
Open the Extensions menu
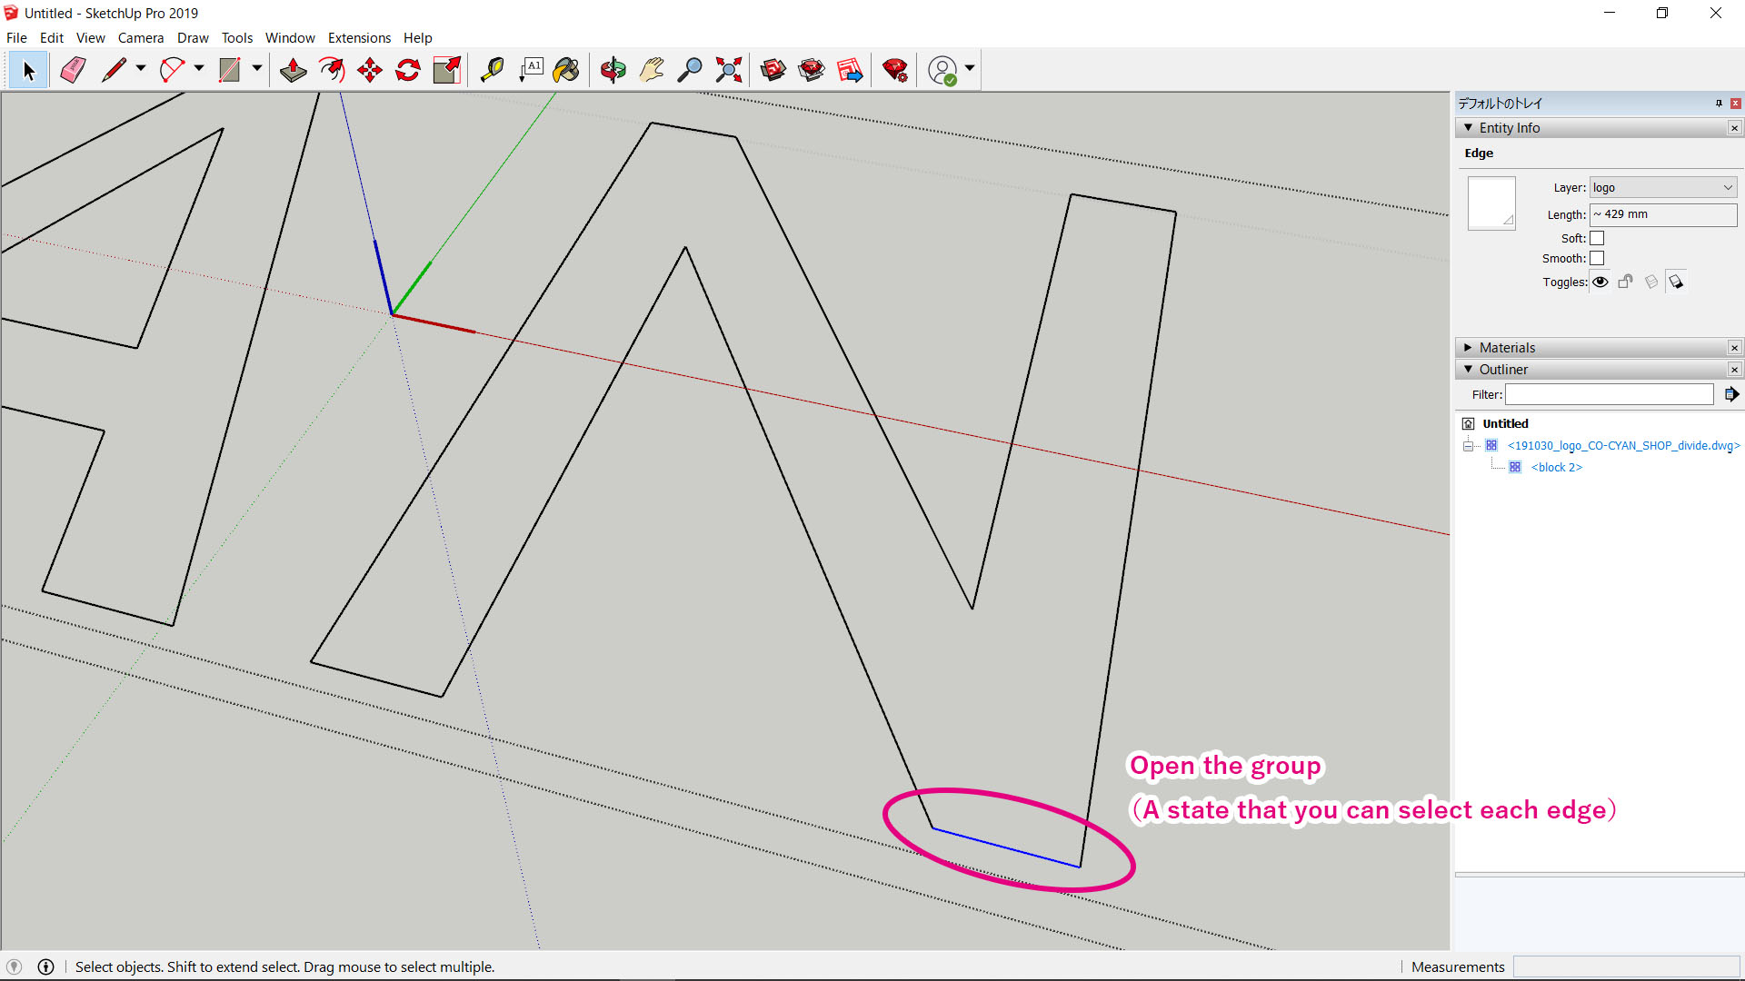(359, 38)
